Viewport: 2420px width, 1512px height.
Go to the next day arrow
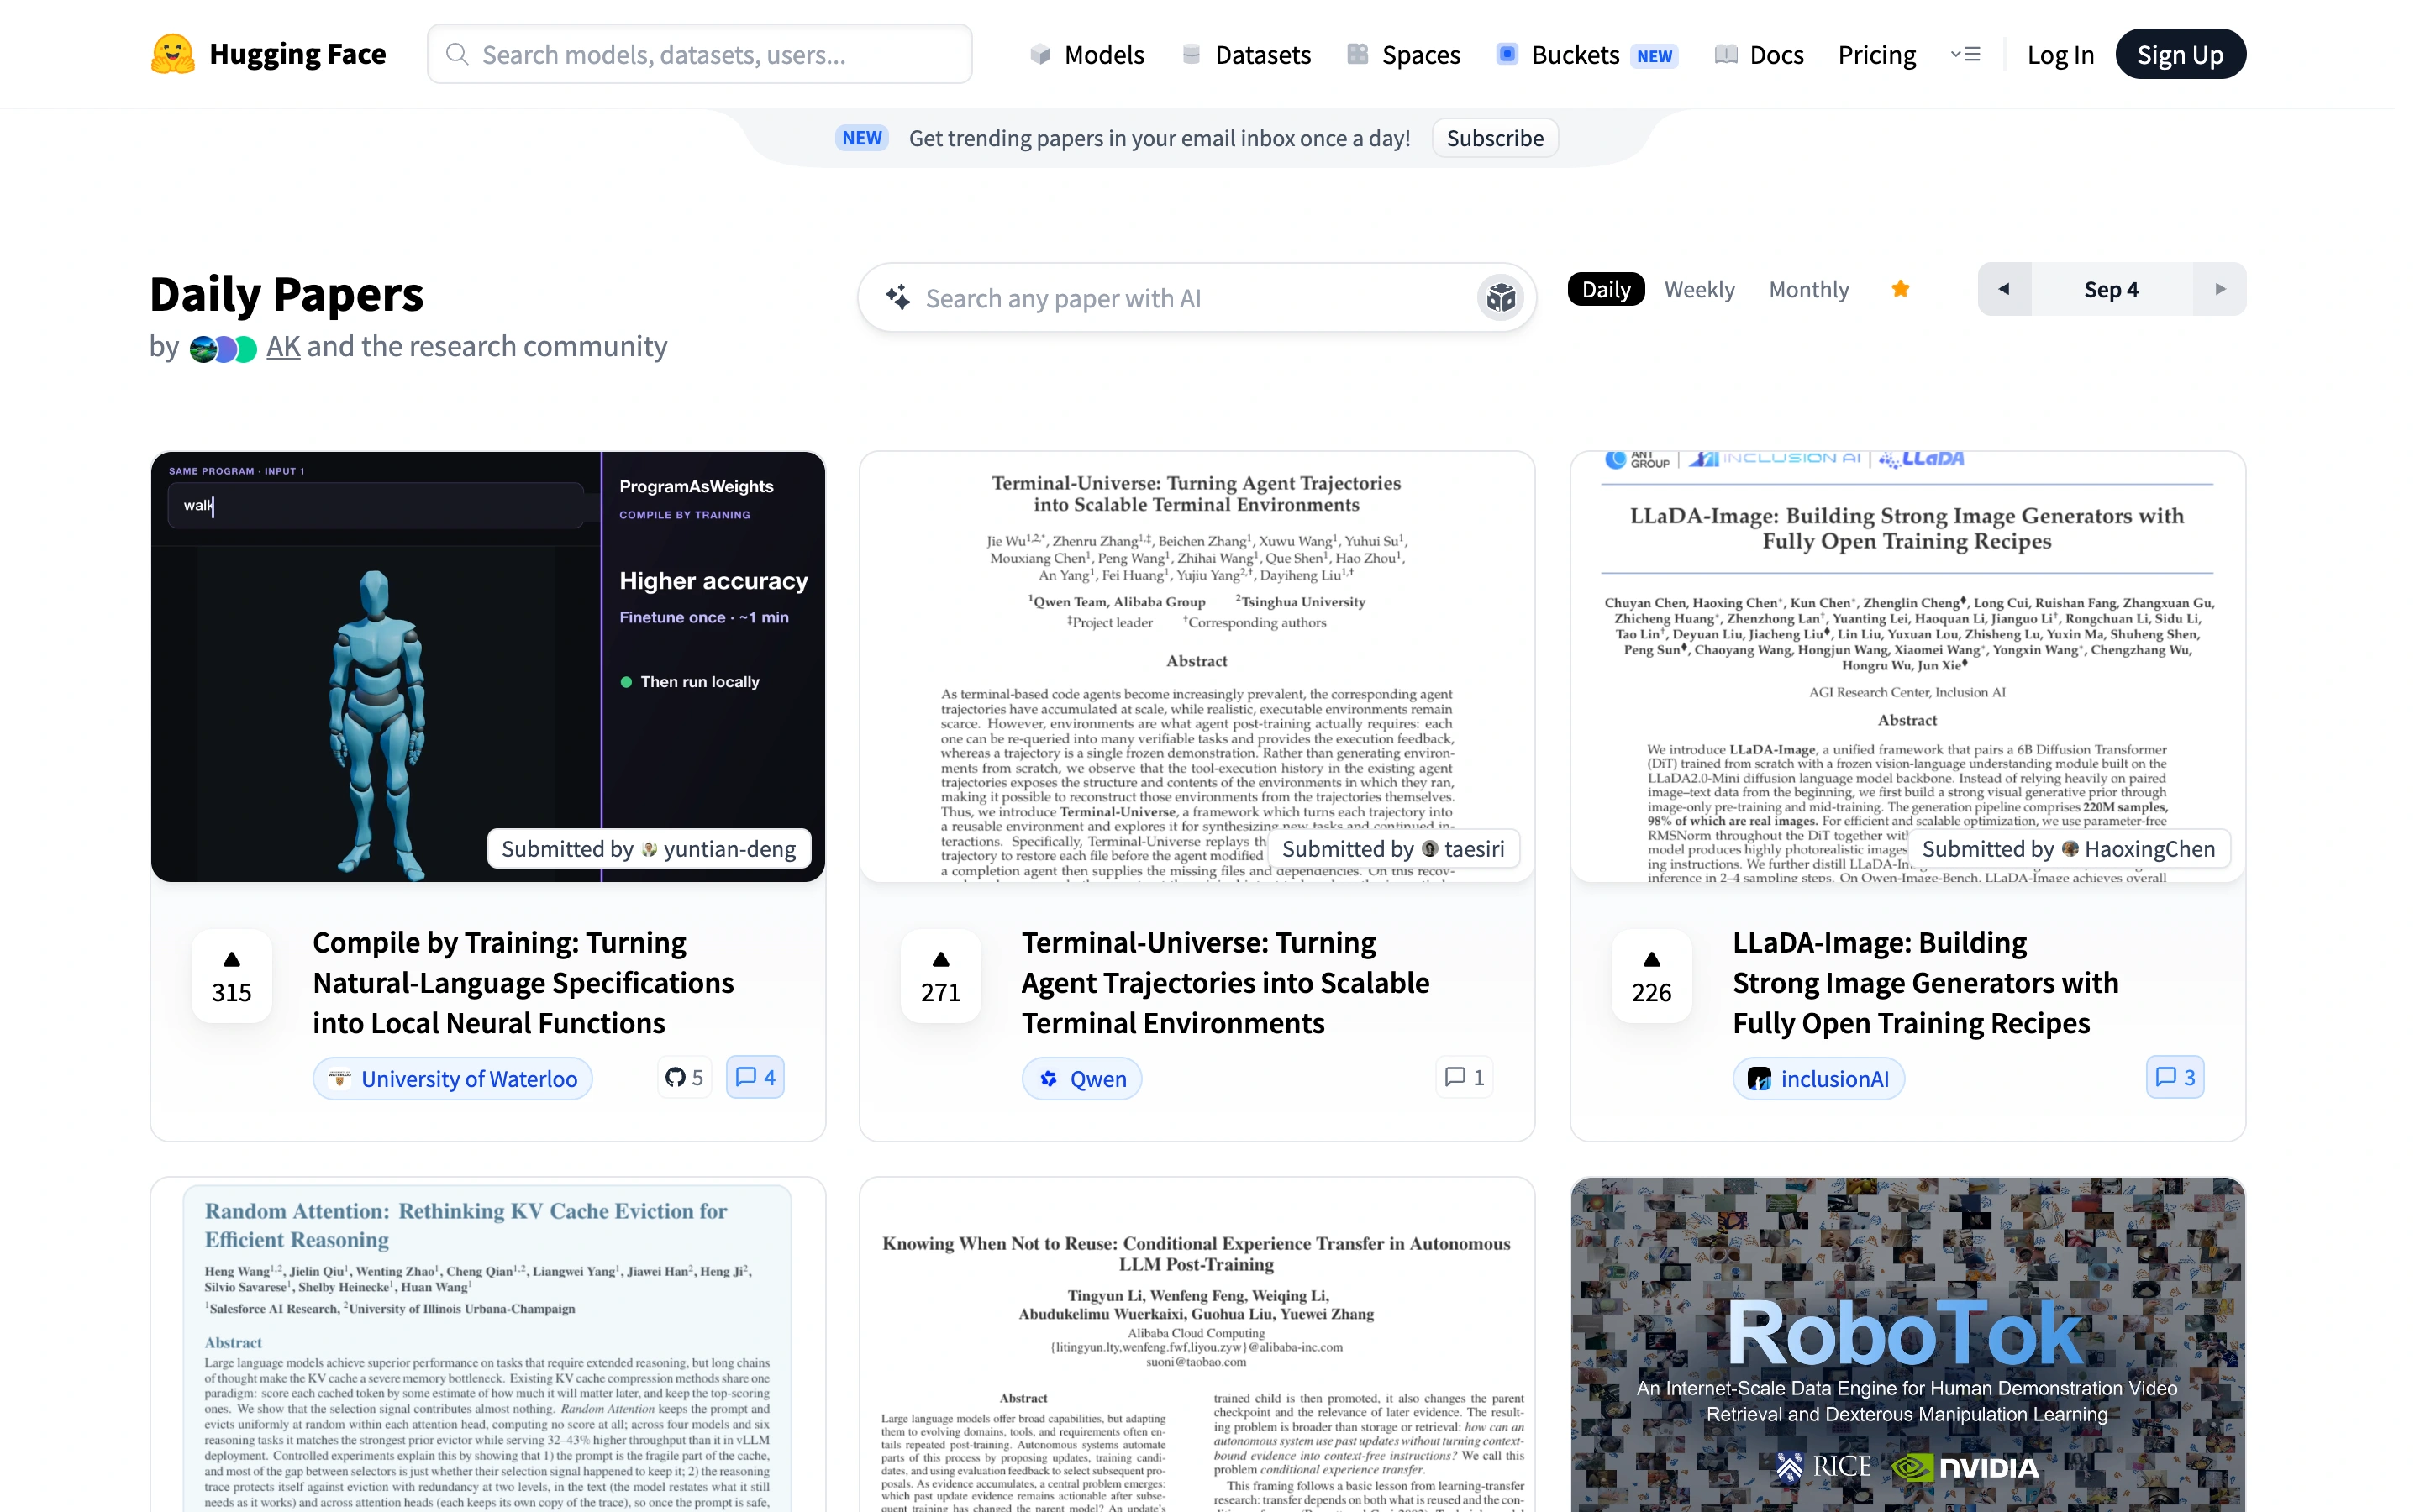coord(2220,290)
